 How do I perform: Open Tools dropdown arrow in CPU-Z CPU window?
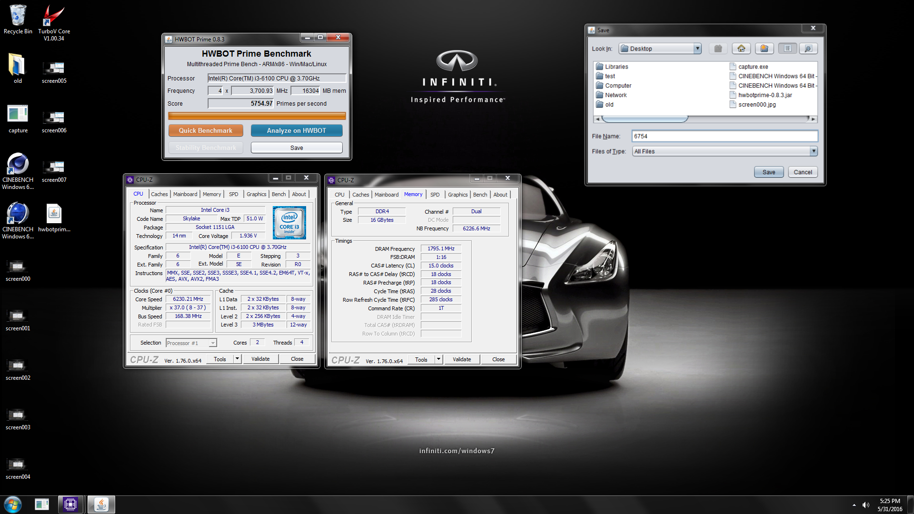[237, 359]
